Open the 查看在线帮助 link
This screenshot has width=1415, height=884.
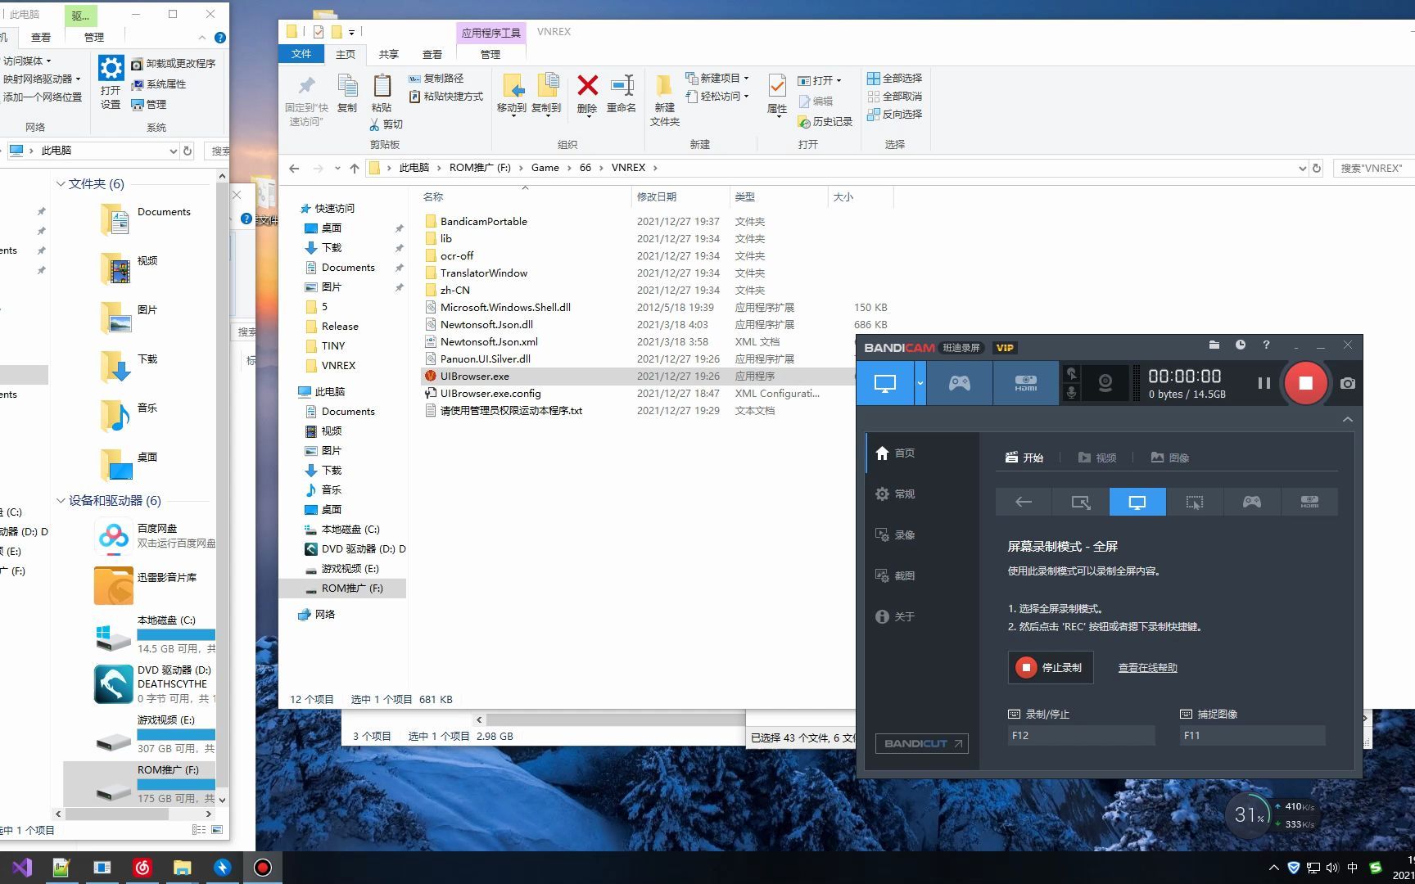click(1147, 667)
